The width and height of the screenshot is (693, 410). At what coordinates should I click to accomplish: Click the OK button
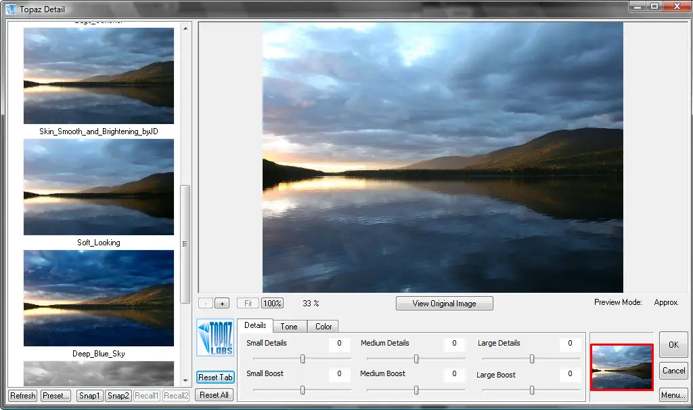click(x=673, y=344)
